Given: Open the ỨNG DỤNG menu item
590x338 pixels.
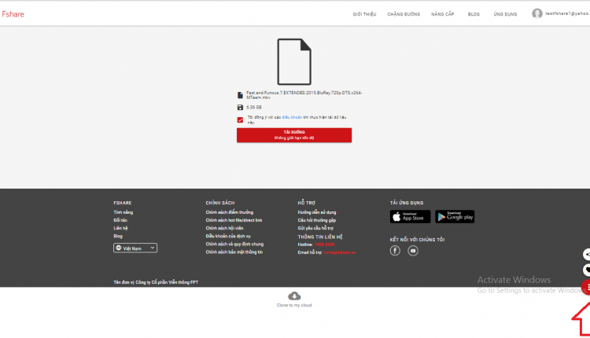Looking at the screenshot, I should tap(505, 14).
